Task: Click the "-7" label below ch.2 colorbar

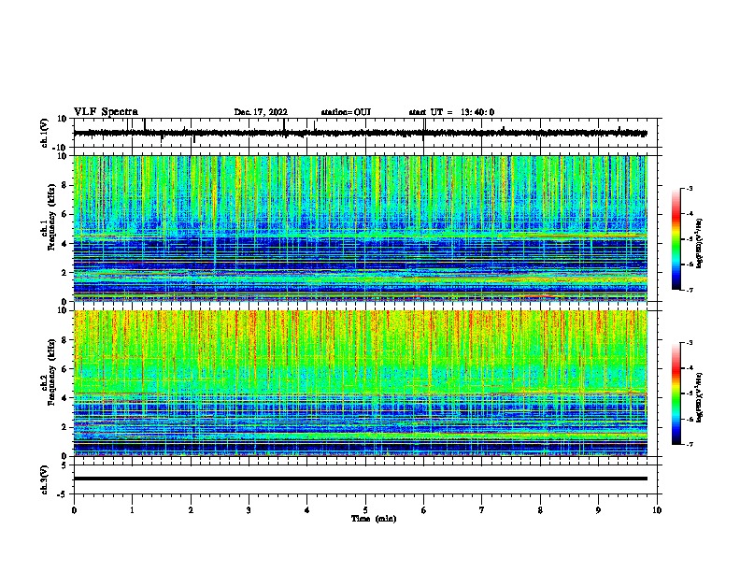Action: tap(690, 444)
